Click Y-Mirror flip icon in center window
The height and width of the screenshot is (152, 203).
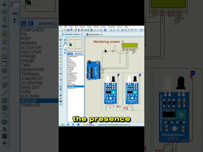click(x=65, y=53)
